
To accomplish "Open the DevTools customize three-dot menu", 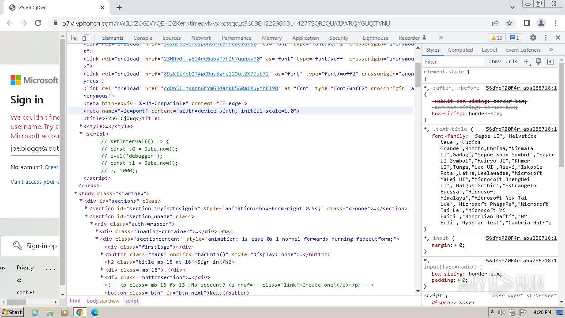I will click(546, 38).
